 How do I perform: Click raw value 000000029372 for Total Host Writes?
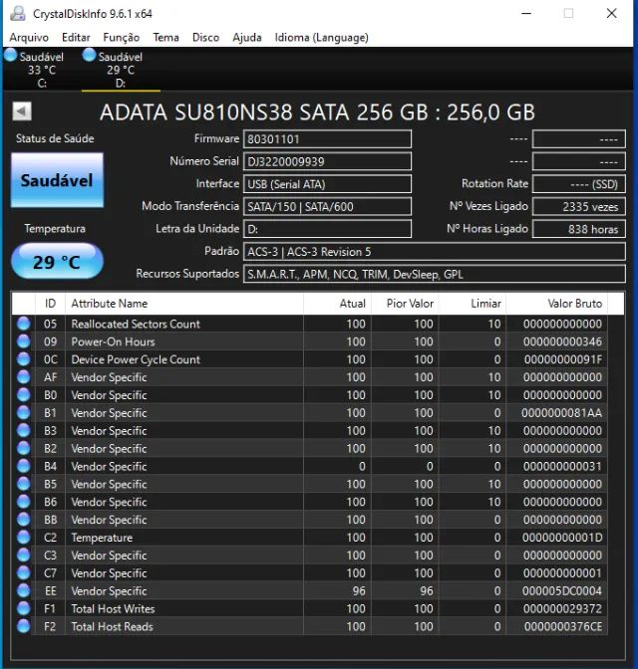[x=562, y=609]
